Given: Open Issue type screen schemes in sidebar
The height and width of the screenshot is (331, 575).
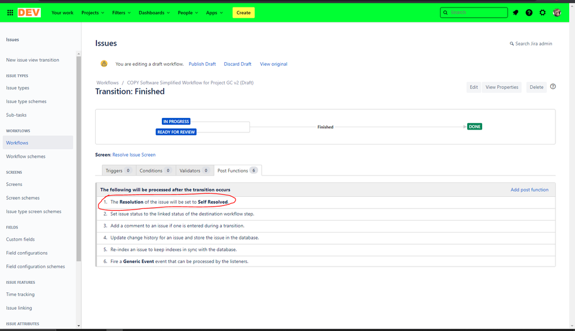Looking at the screenshot, I should [x=34, y=211].
